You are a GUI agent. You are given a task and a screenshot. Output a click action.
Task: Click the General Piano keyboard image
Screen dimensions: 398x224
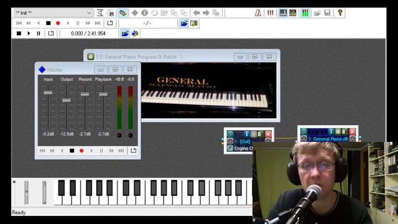(209, 90)
